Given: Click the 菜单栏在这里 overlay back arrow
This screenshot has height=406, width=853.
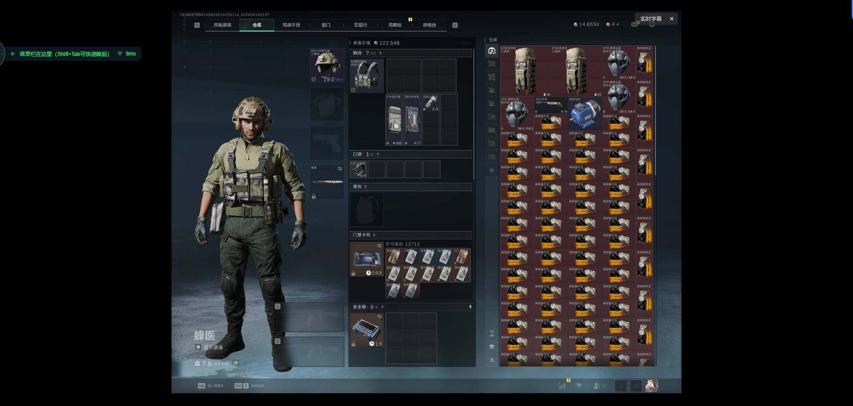Looking at the screenshot, I should (x=13, y=54).
